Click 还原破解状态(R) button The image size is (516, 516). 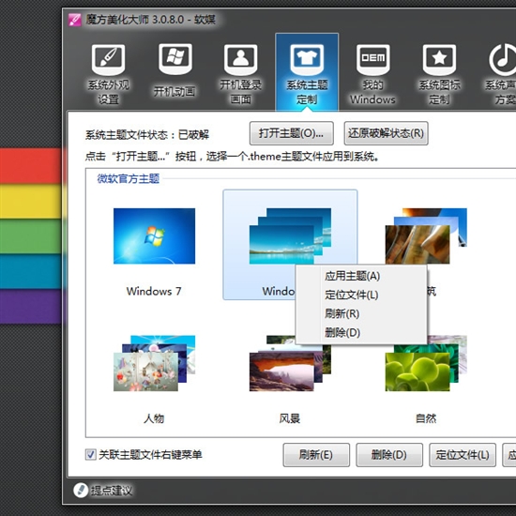[x=386, y=133]
